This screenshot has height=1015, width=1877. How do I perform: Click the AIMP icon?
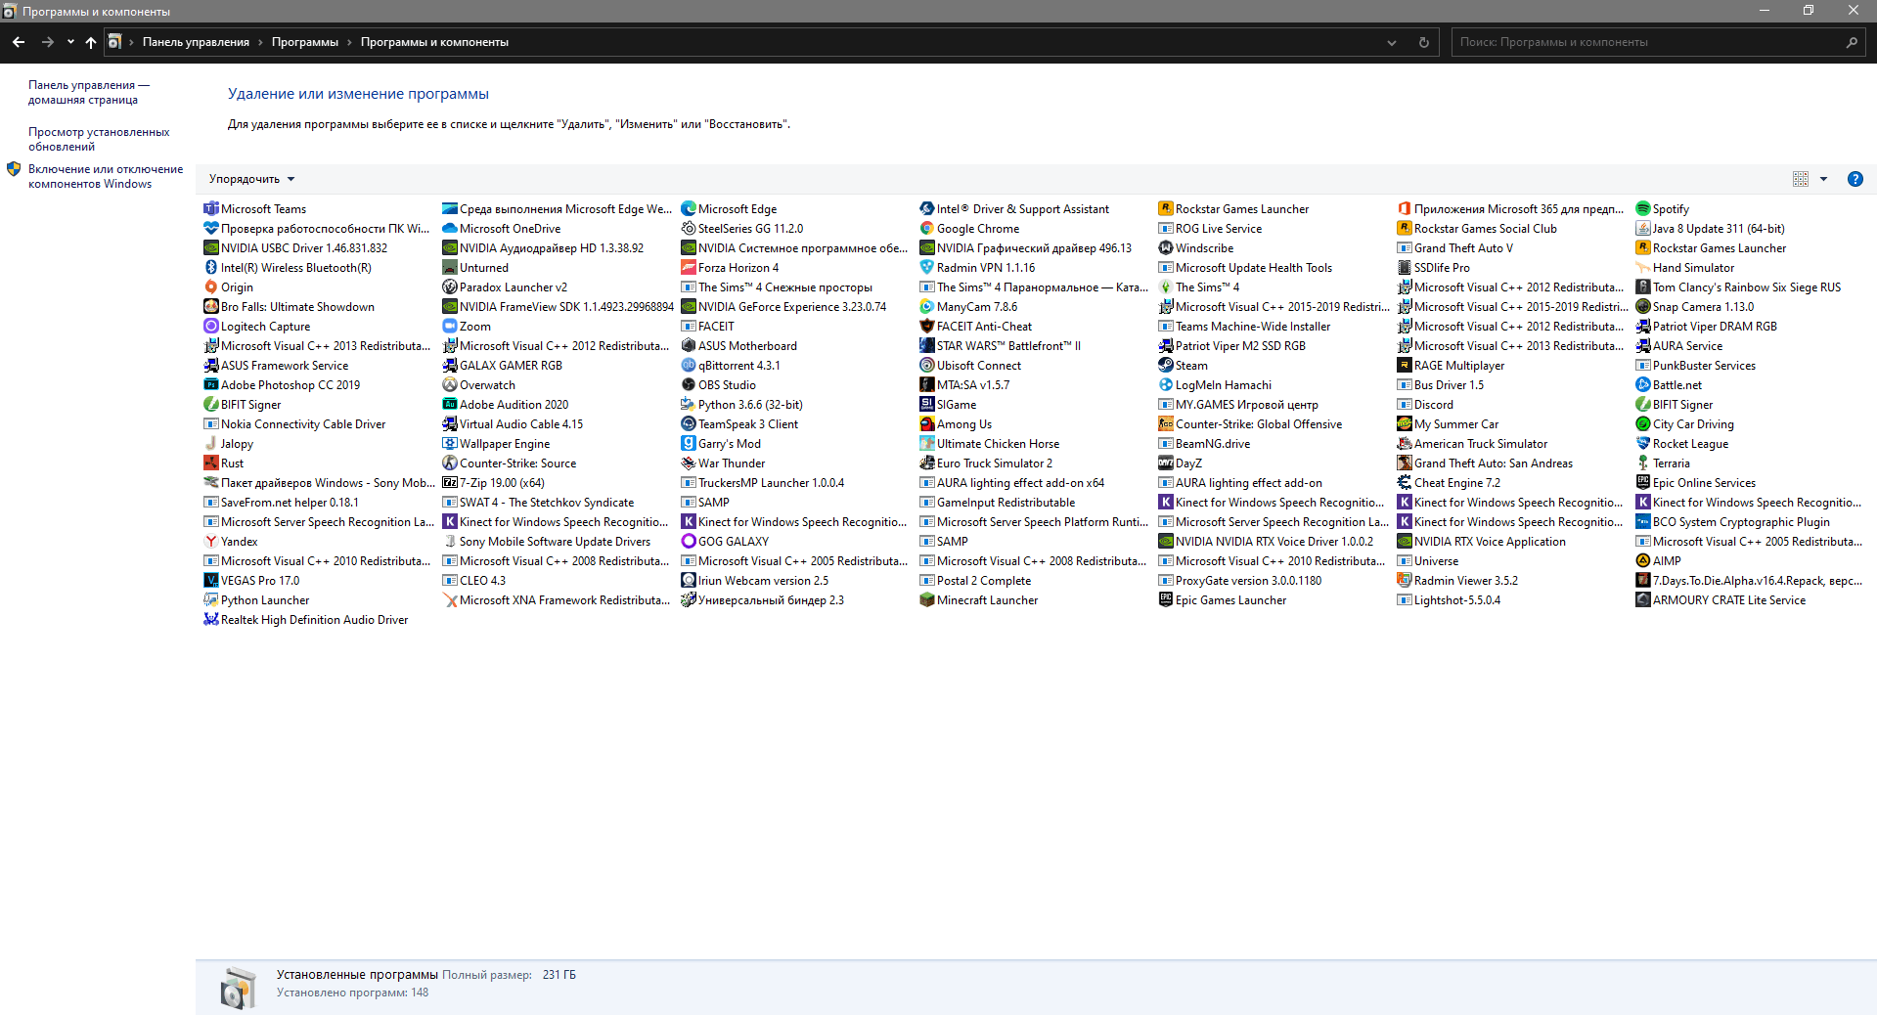point(1643,560)
